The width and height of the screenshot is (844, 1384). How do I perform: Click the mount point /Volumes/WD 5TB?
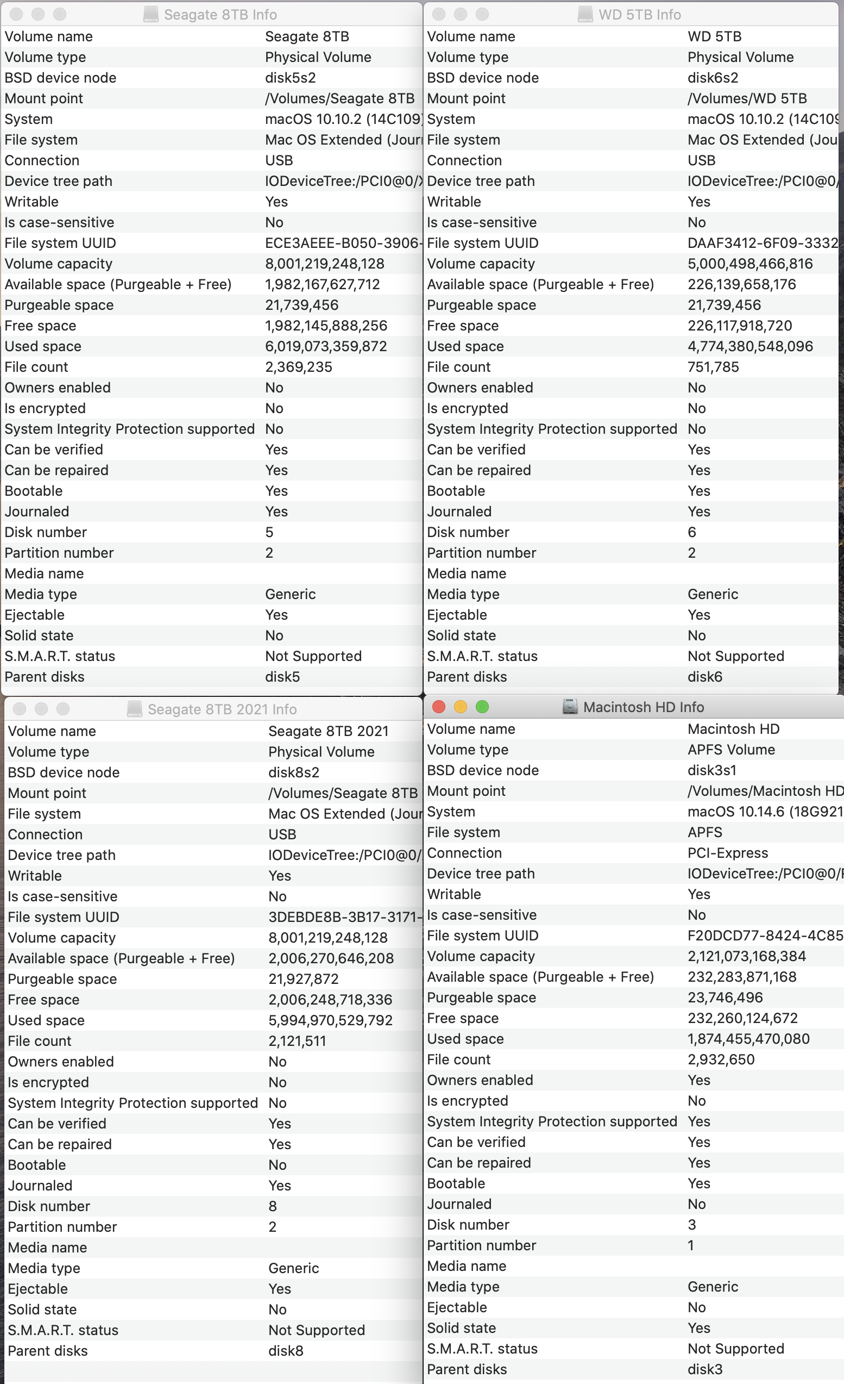tap(747, 98)
